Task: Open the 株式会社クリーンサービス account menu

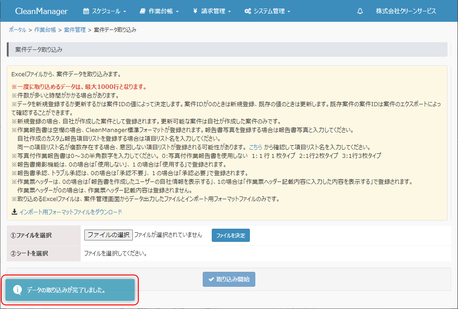Action: (406, 11)
